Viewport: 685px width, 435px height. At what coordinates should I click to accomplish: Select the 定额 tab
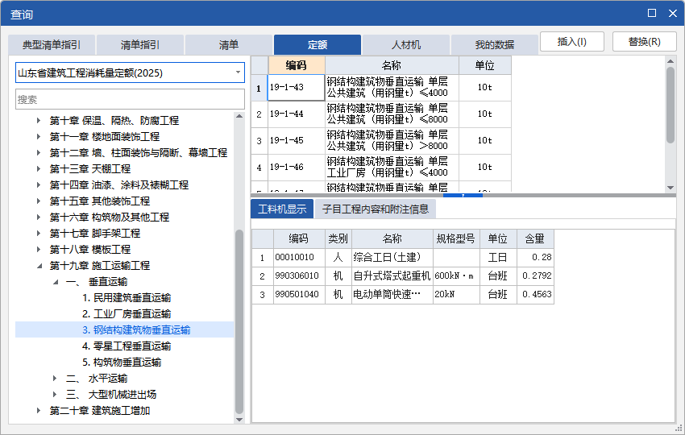[x=318, y=44]
